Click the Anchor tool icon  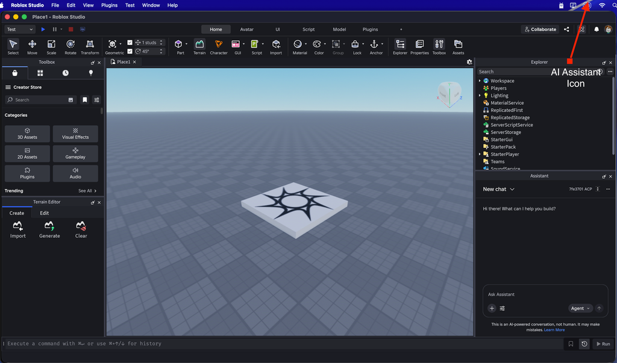tap(374, 44)
